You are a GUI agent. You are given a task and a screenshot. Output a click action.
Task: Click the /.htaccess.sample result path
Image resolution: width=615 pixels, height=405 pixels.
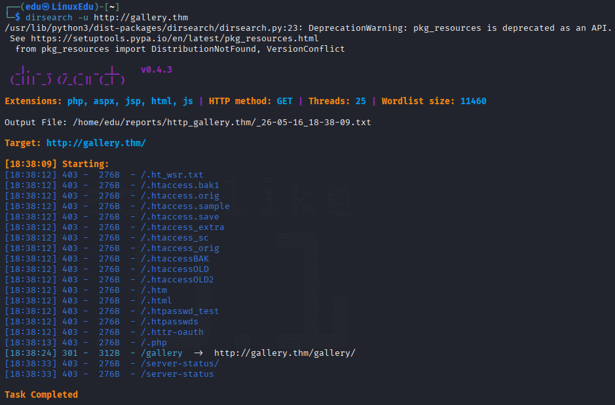185,206
